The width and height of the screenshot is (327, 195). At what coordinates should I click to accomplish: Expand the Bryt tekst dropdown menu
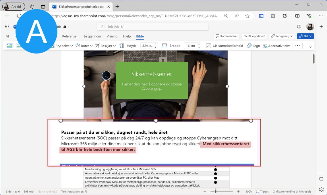[x=71, y=46]
